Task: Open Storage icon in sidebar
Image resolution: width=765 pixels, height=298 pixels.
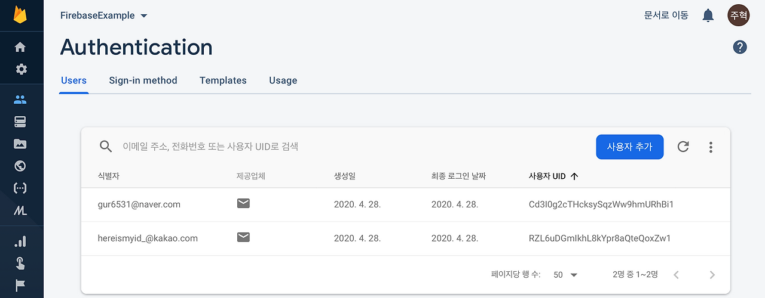Action: [x=20, y=144]
